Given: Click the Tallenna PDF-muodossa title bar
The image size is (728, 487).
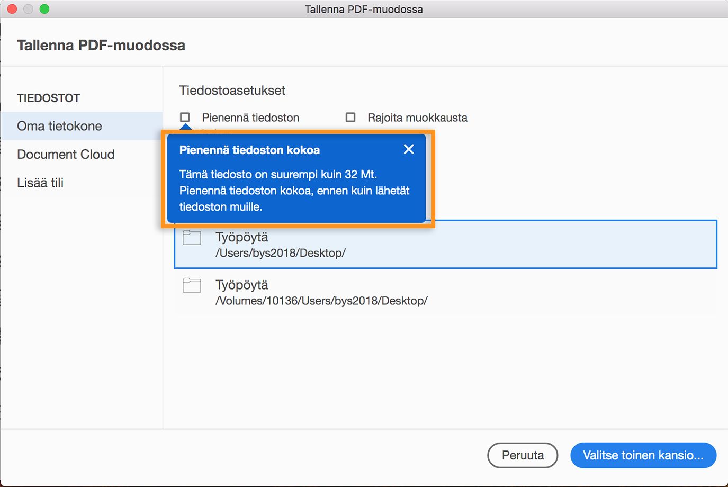Looking at the screenshot, I should click(364, 9).
